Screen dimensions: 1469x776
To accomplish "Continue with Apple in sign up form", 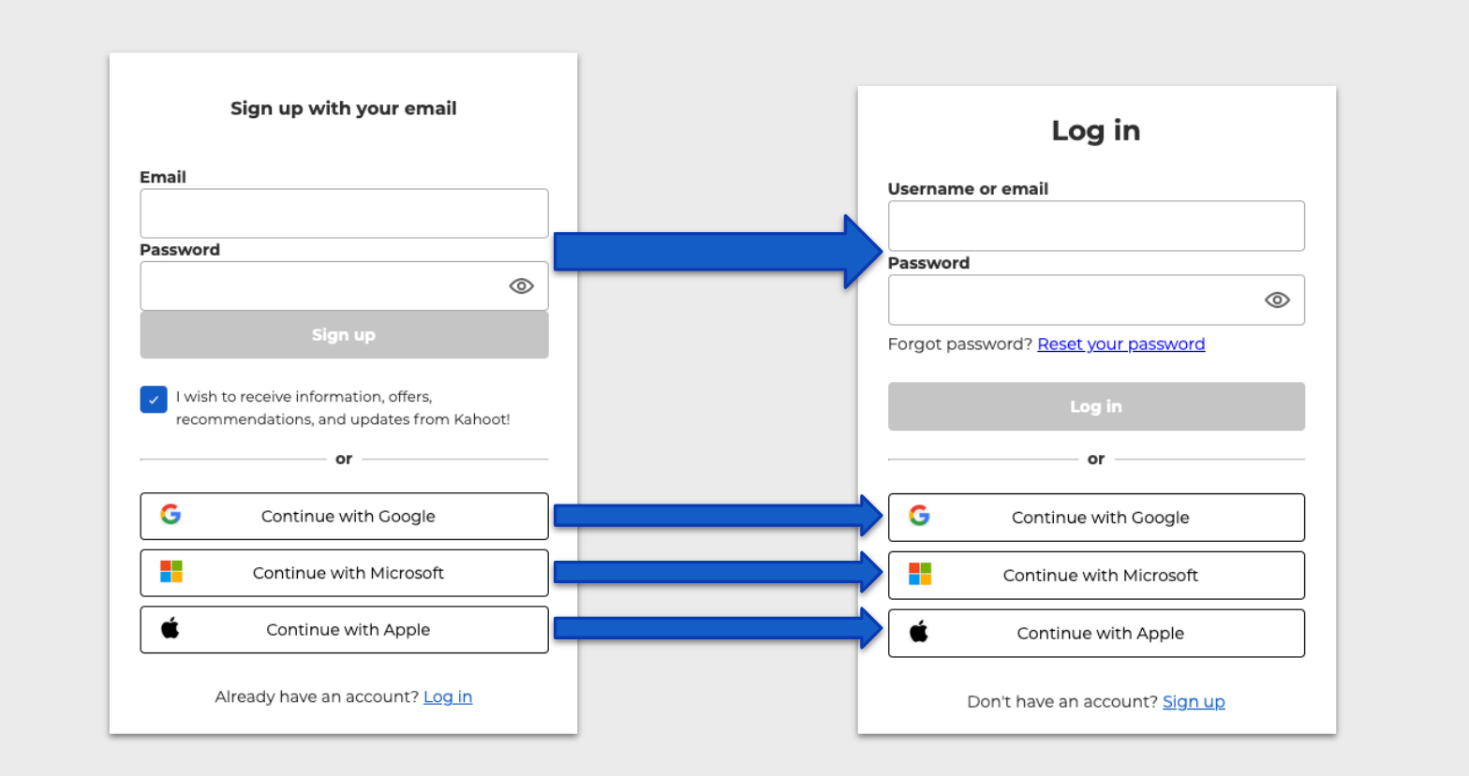I will [x=344, y=630].
